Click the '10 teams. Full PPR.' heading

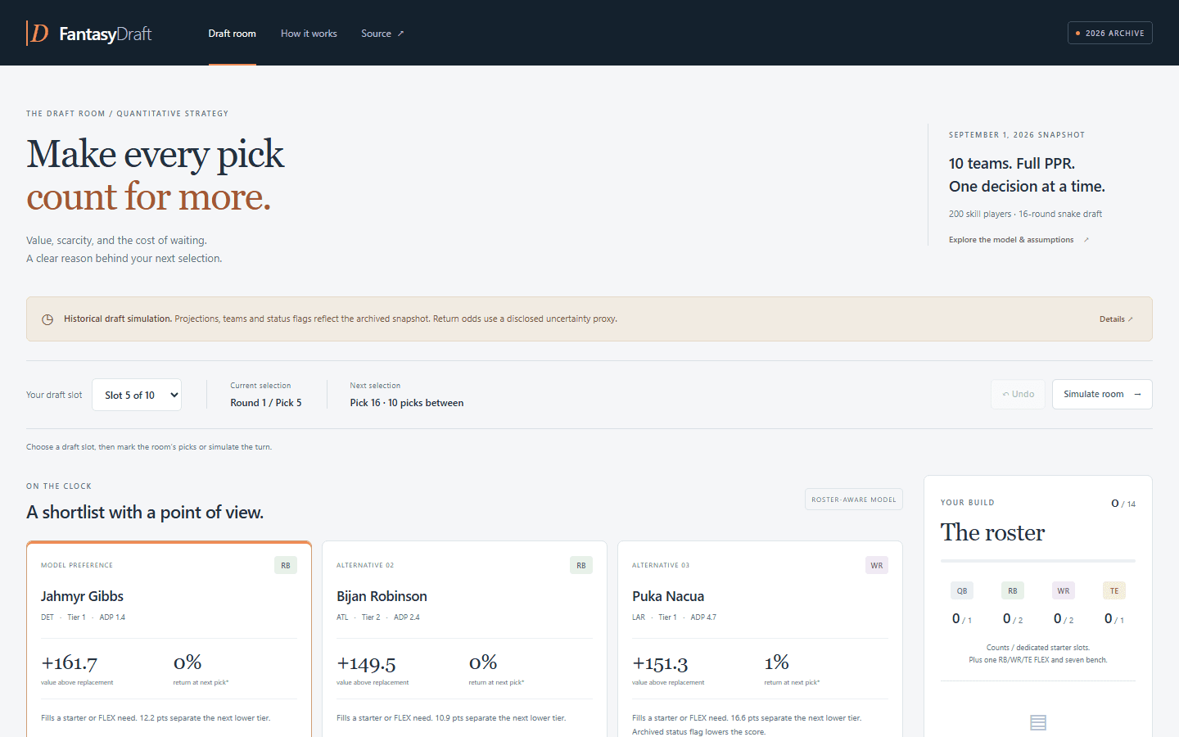1012,164
